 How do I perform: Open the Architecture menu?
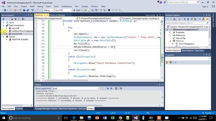(66, 6)
